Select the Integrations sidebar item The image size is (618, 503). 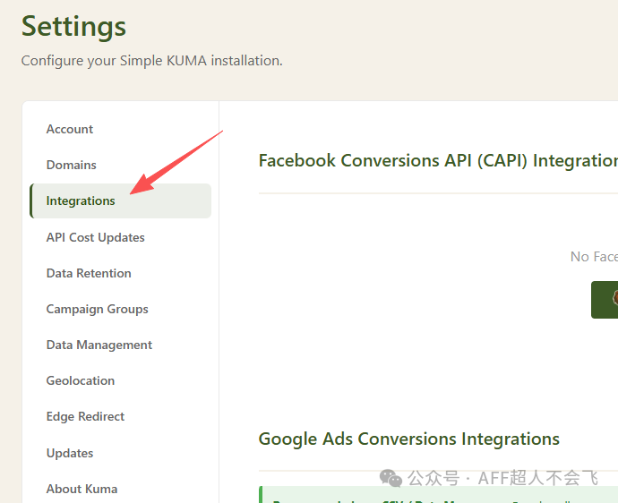click(x=121, y=200)
